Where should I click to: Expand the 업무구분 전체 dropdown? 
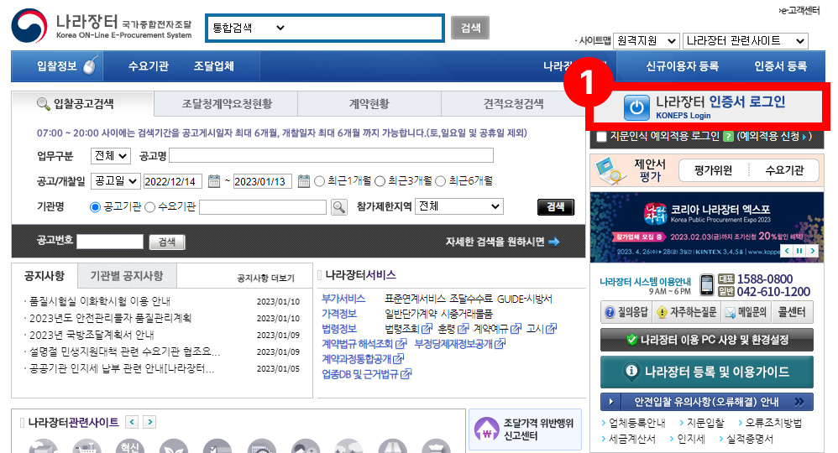pyautogui.click(x=112, y=155)
